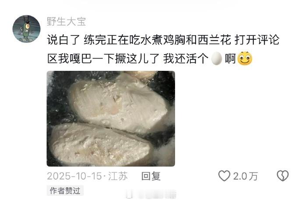Viewport: 302px width, 202px height.
Task: Tap the heart like icon
Action: click(224, 176)
